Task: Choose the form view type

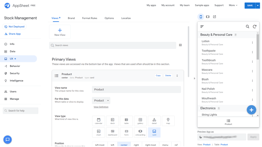Action: 126,133
